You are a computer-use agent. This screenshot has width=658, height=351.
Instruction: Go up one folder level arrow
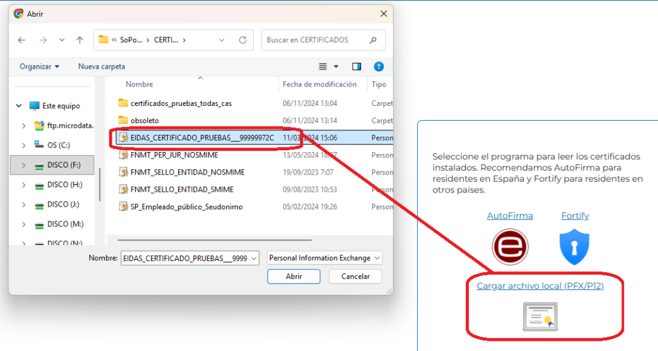(80, 40)
